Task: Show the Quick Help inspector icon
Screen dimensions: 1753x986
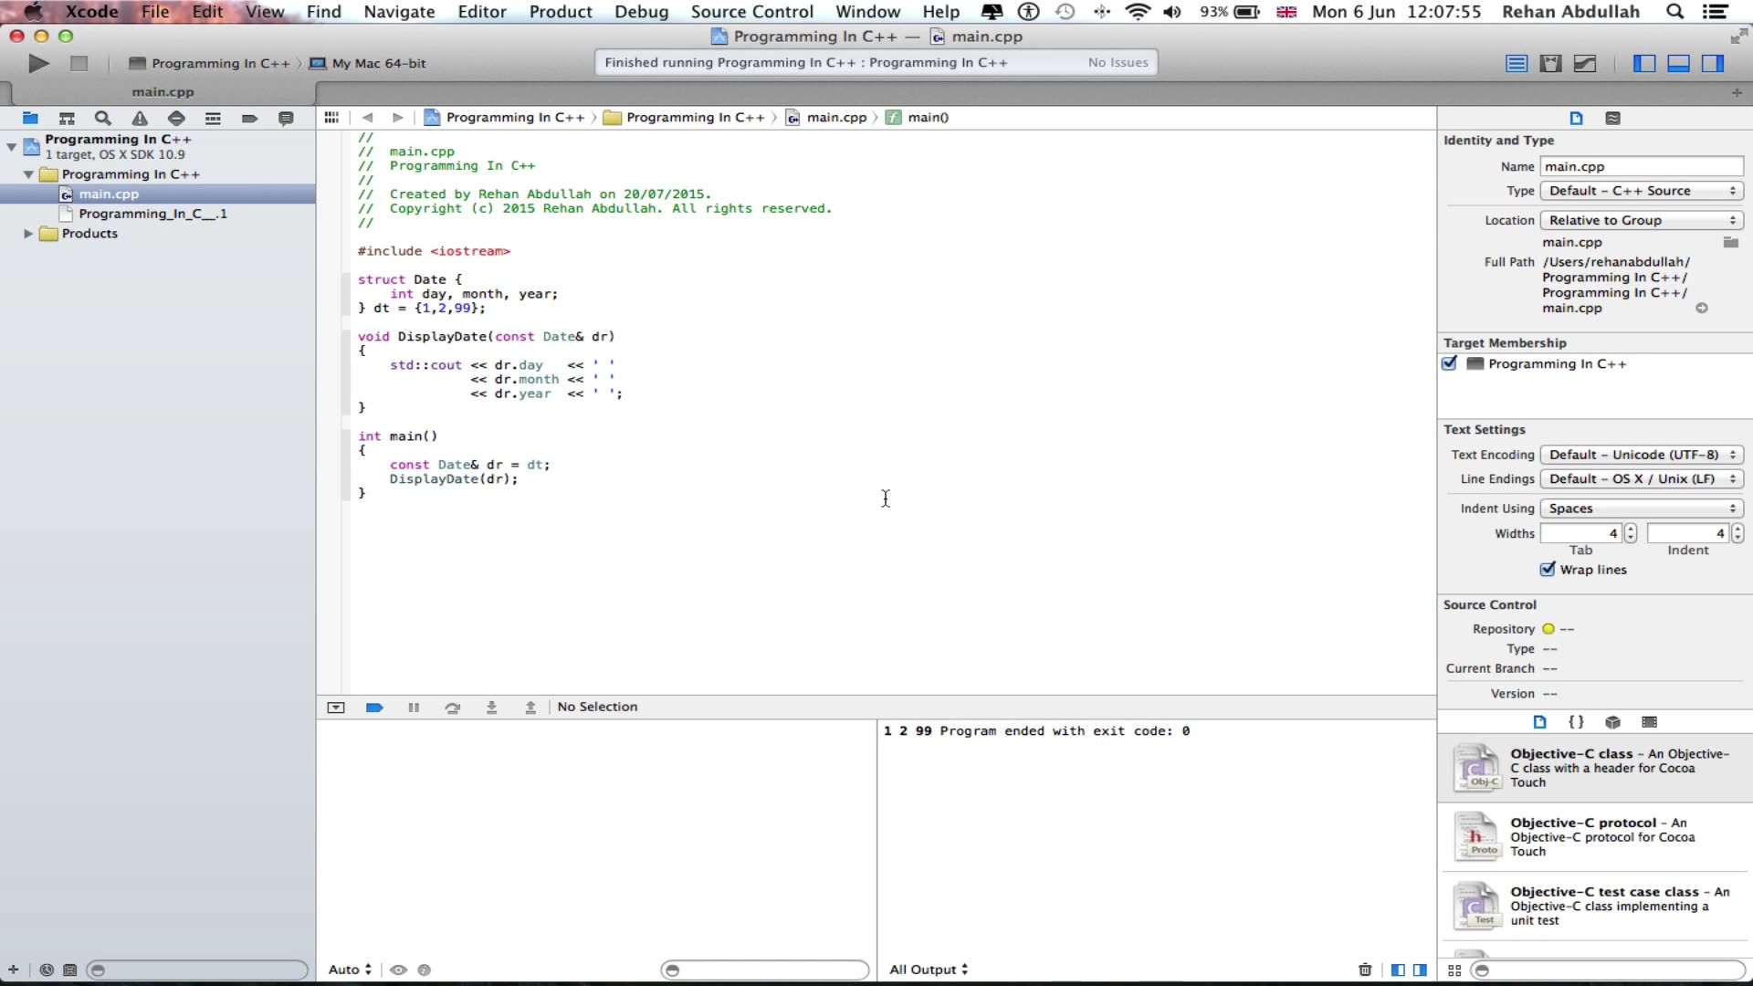Action: tap(1613, 118)
